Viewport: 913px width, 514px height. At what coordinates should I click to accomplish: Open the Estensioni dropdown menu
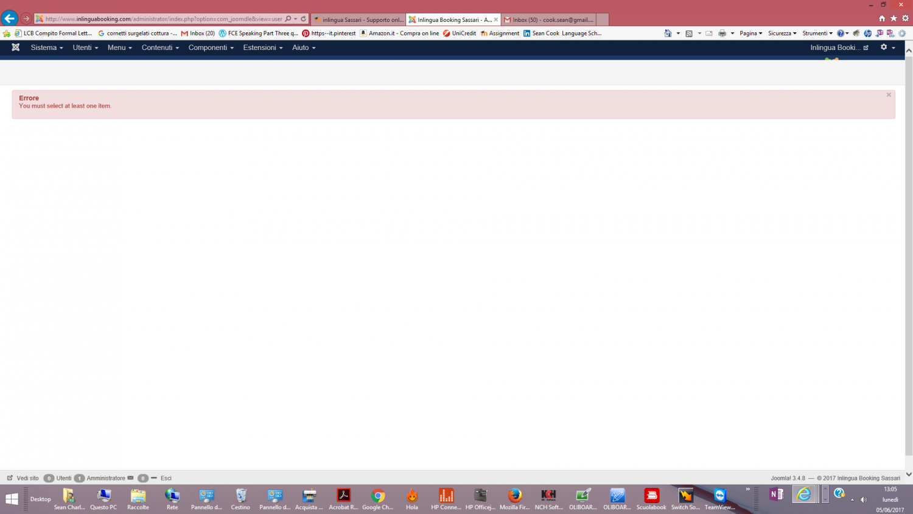pos(262,48)
